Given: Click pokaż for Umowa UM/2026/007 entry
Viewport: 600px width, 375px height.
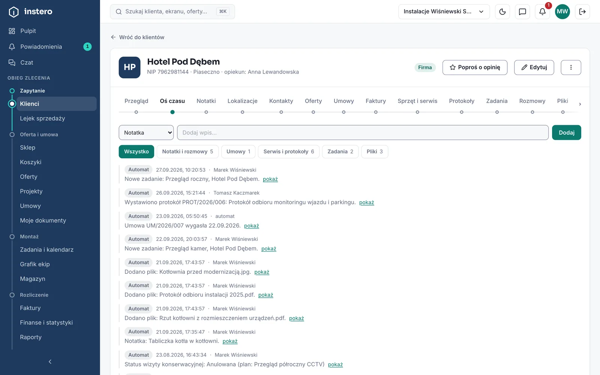Looking at the screenshot, I should (252, 226).
